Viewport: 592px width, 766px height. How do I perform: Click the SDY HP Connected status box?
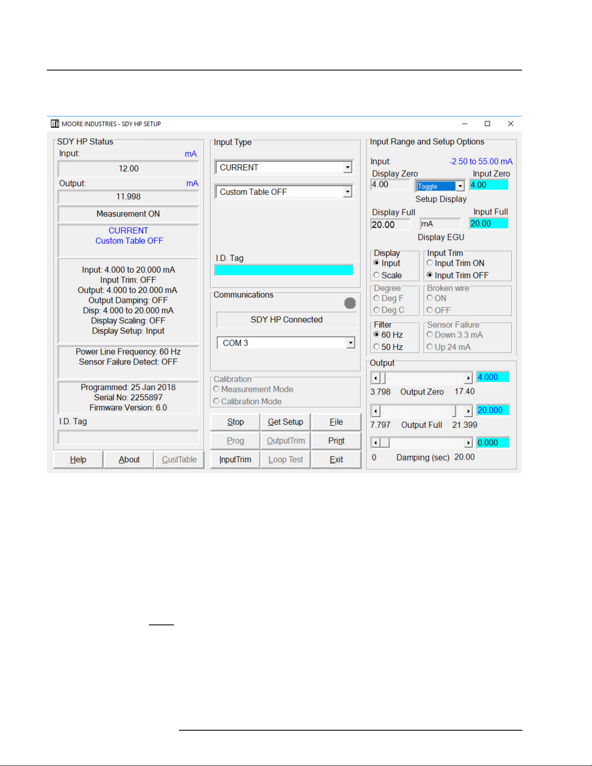pyautogui.click(x=287, y=320)
